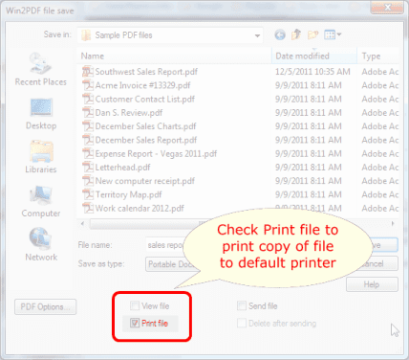Open Libraries in the places bar
The image size is (409, 360).
pyautogui.click(x=41, y=157)
